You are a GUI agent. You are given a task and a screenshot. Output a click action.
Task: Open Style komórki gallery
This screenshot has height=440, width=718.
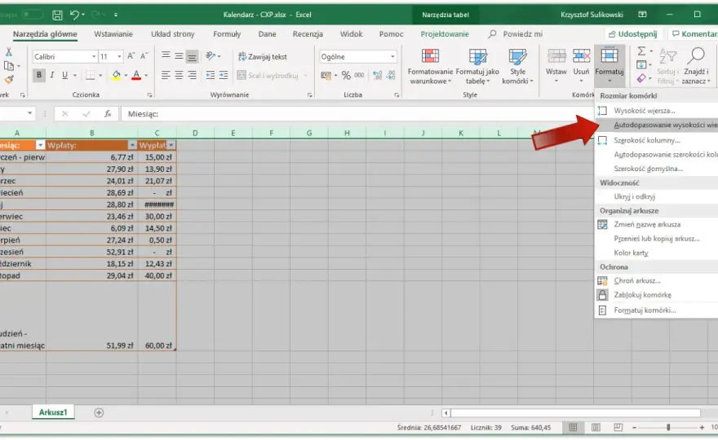coord(517,67)
